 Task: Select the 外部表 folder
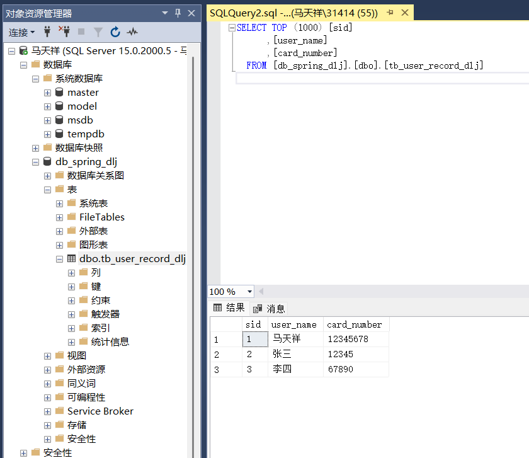coord(93,231)
